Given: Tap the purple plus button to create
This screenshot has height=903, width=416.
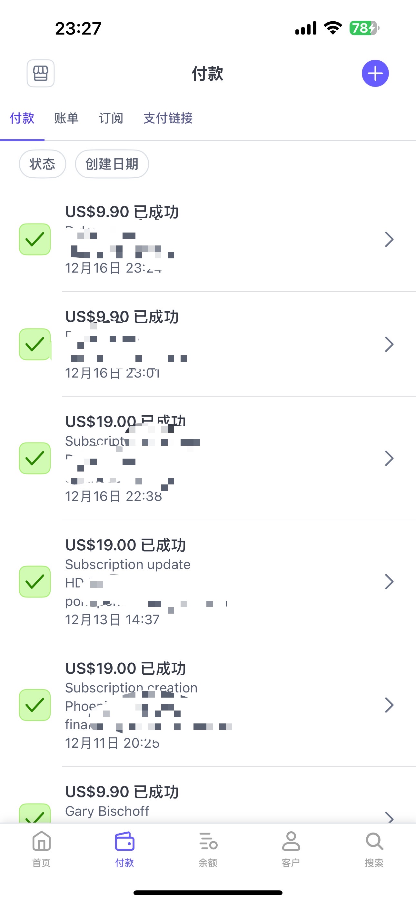Looking at the screenshot, I should pyautogui.click(x=375, y=73).
